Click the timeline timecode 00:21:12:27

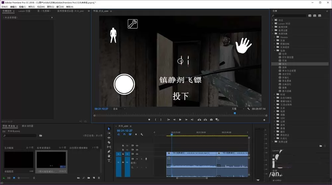[x=124, y=131]
